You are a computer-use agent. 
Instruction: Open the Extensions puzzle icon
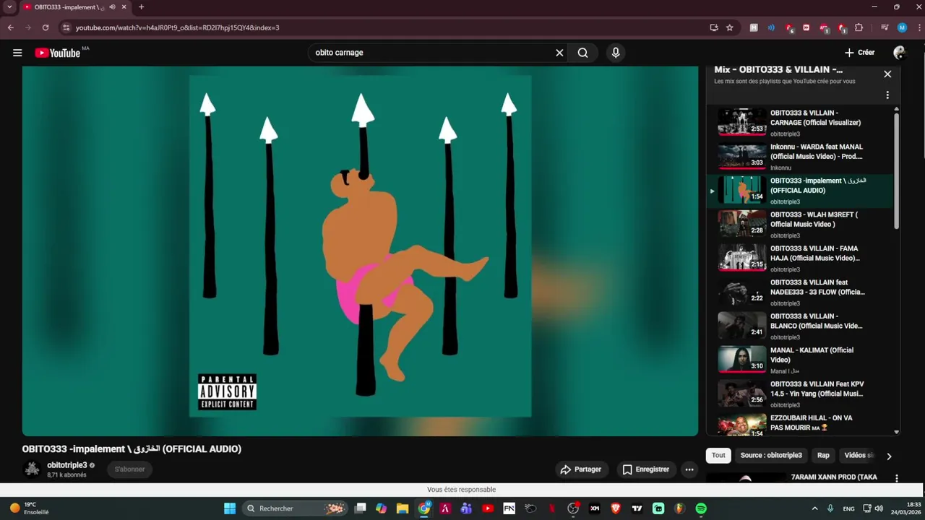tap(859, 27)
